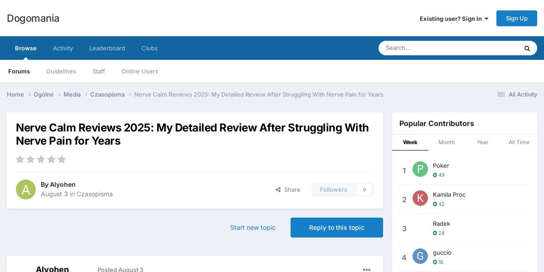Open the Leaderboard menu item
This screenshot has height=272, width=544.
point(107,48)
